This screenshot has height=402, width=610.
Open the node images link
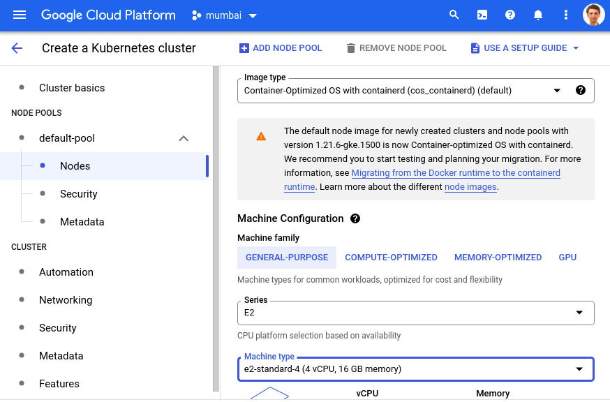[x=470, y=187]
